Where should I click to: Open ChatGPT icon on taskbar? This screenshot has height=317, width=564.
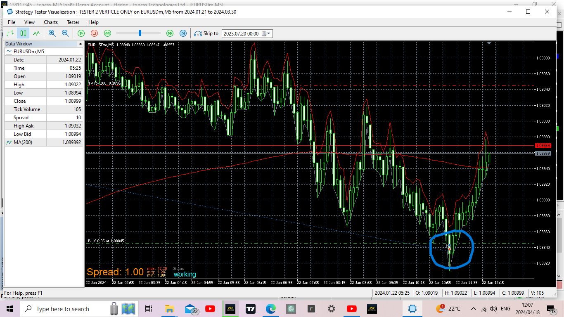click(291, 309)
